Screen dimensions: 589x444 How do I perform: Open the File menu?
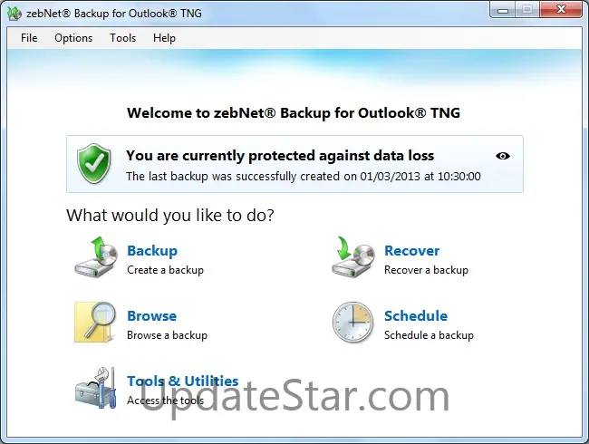tap(29, 38)
